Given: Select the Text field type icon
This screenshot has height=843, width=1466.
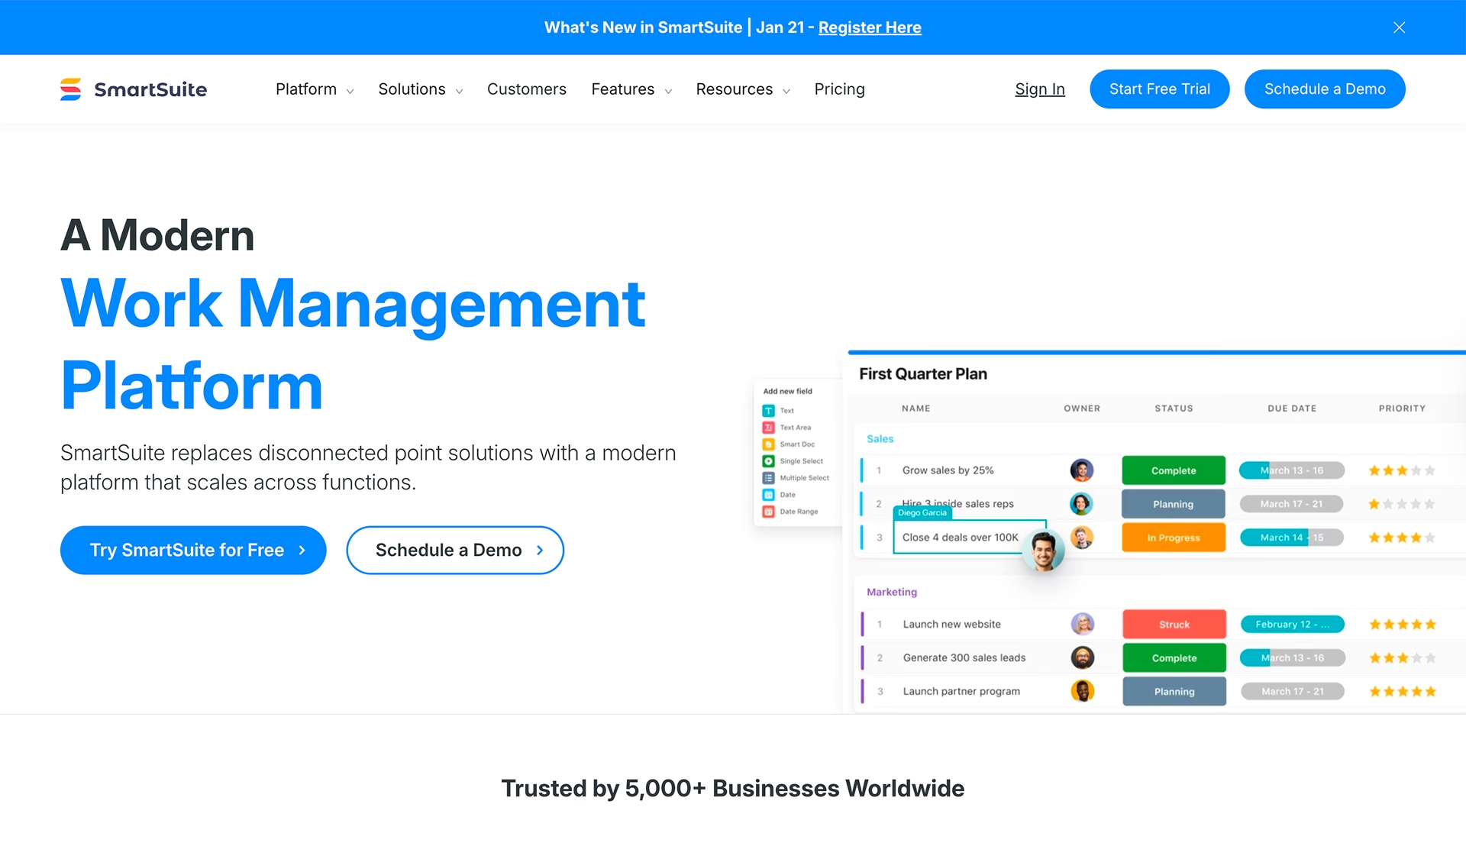Looking at the screenshot, I should (x=768, y=411).
